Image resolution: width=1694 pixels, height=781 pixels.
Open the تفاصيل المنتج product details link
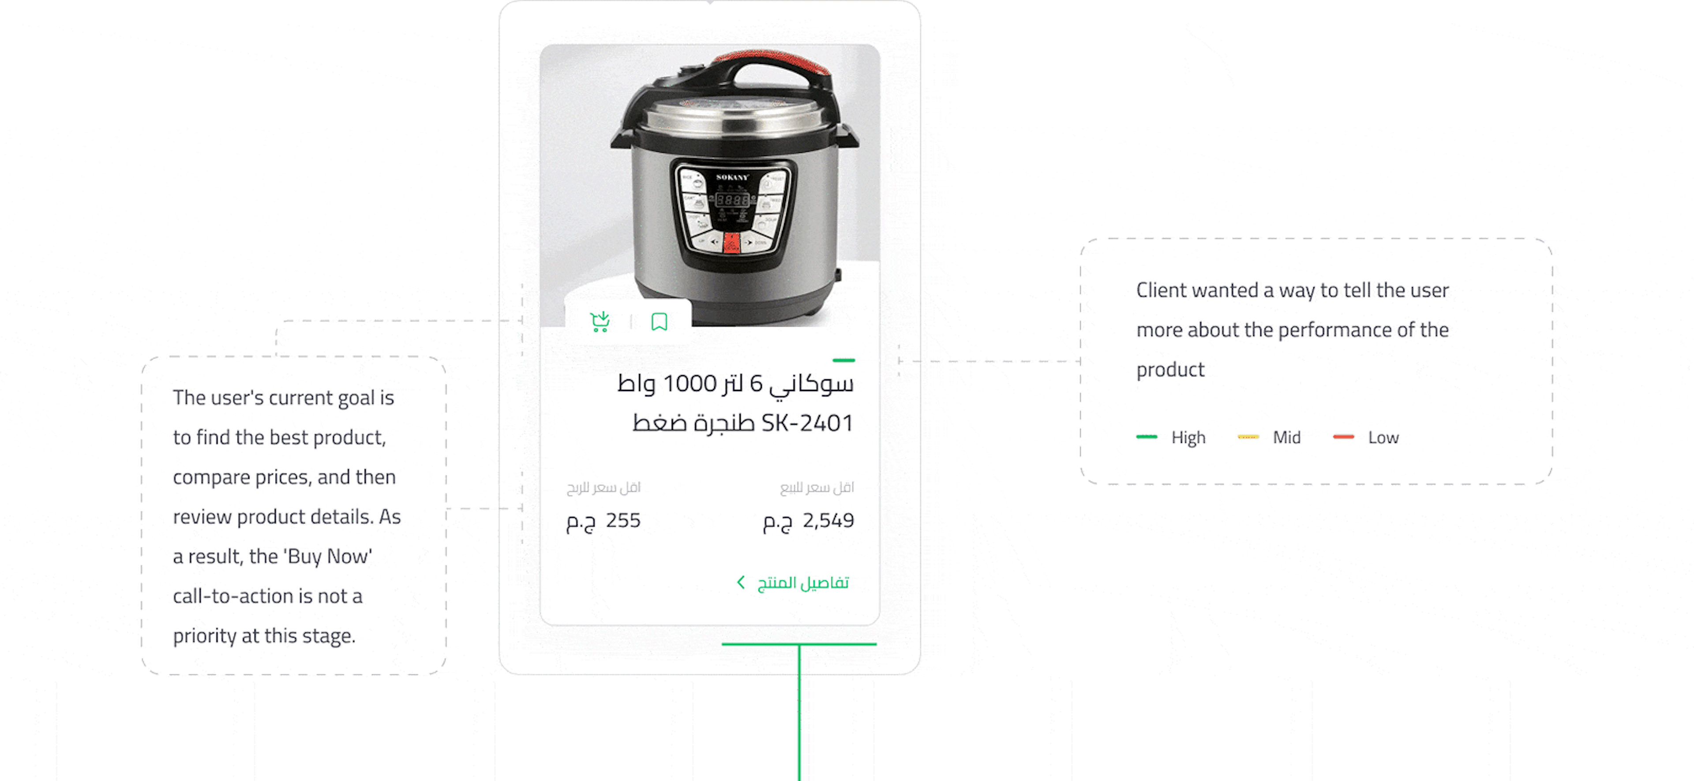803,583
